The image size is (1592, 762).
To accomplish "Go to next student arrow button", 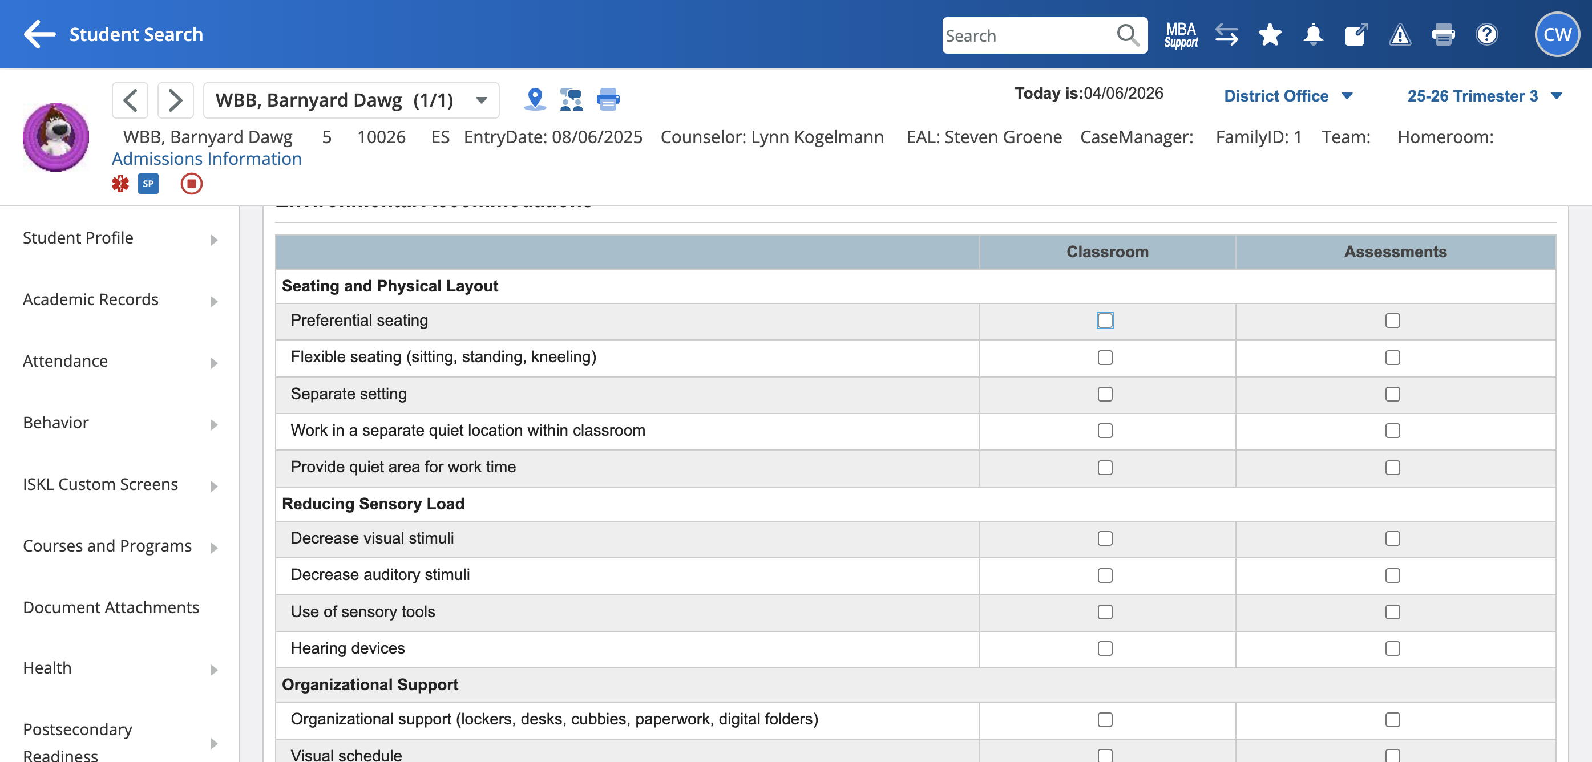I will (176, 100).
